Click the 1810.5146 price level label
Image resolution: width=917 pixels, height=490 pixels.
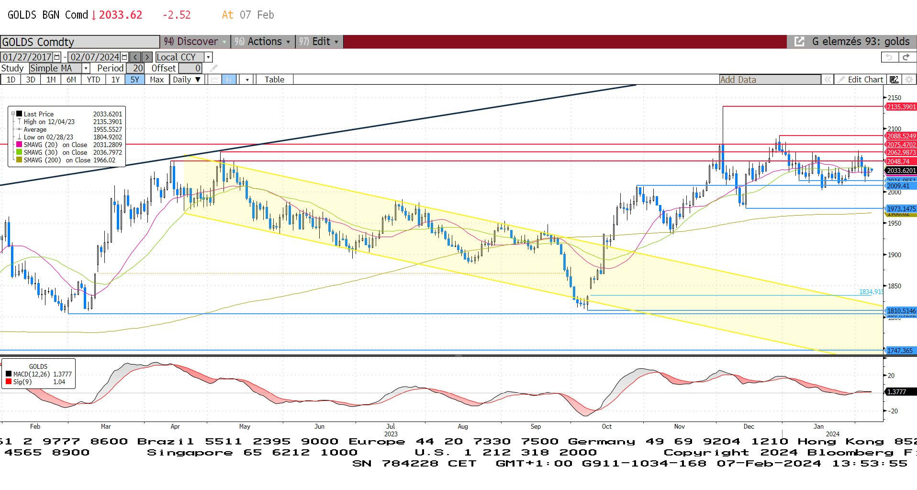click(901, 311)
